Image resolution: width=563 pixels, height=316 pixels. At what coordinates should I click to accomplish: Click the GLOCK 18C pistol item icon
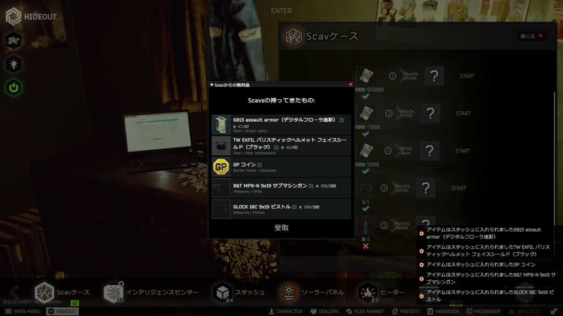tap(221, 209)
